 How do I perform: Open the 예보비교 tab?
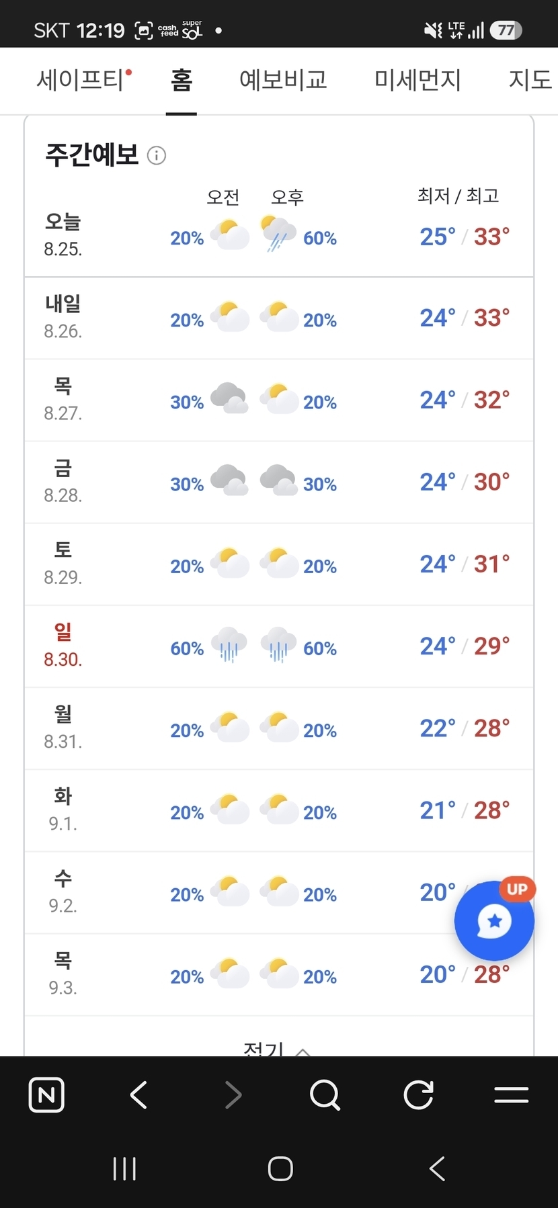pyautogui.click(x=283, y=80)
